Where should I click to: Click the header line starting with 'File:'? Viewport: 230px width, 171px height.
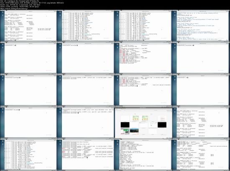(20, 1)
